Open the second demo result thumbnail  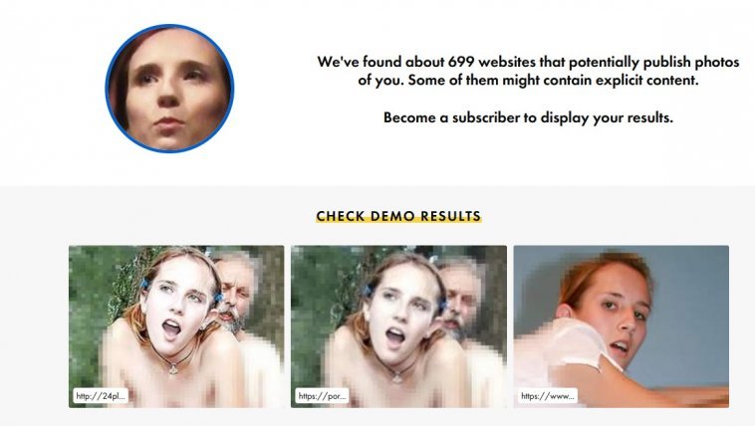point(398,326)
